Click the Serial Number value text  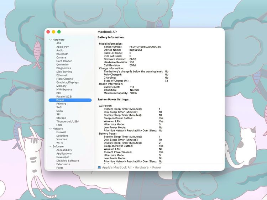coord(145,47)
